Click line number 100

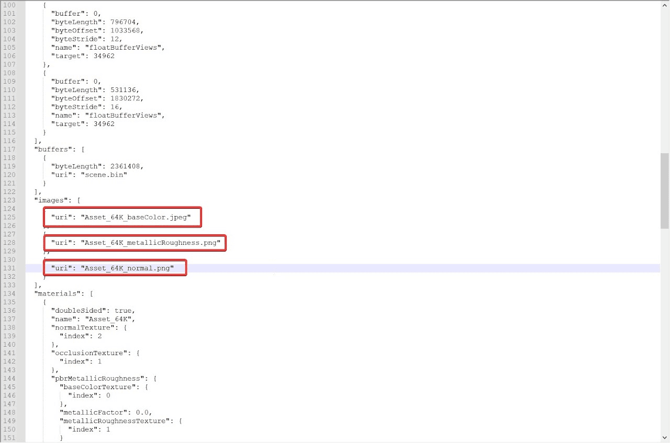pos(9,5)
